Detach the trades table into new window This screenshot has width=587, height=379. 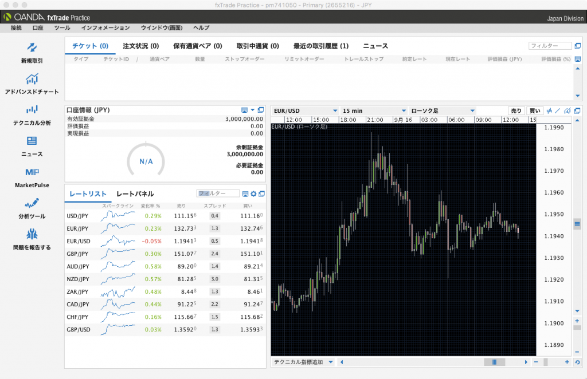578,46
